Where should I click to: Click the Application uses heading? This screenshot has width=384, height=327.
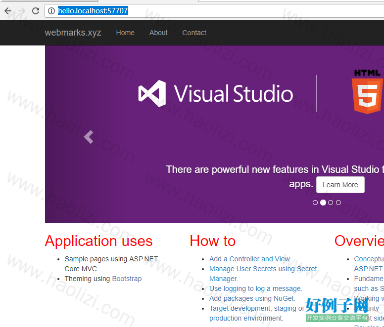pos(98,241)
